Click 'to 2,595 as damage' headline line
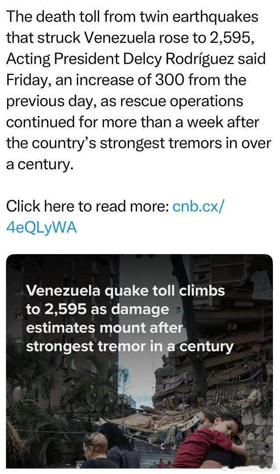Image resolution: width=280 pixels, height=474 pixels. (x=97, y=309)
